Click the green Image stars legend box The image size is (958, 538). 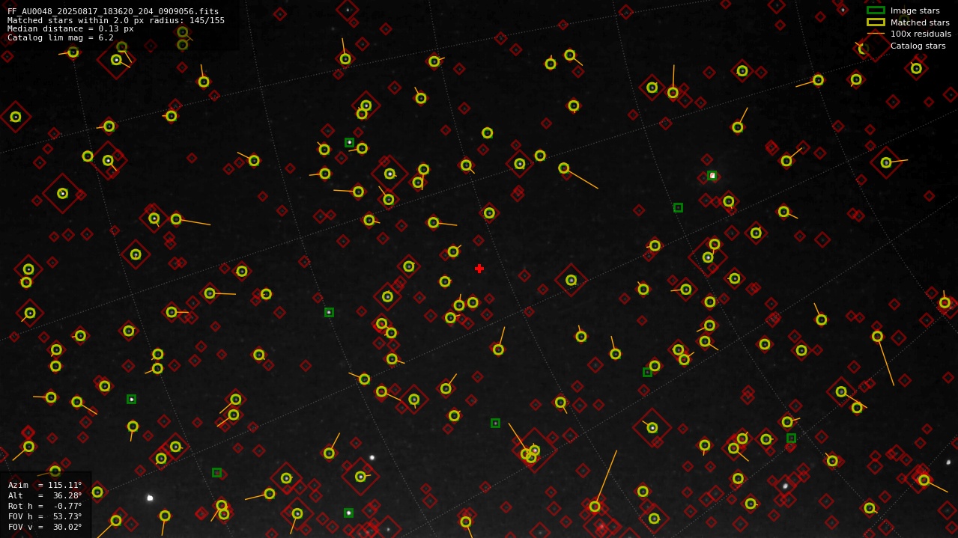pos(876,10)
